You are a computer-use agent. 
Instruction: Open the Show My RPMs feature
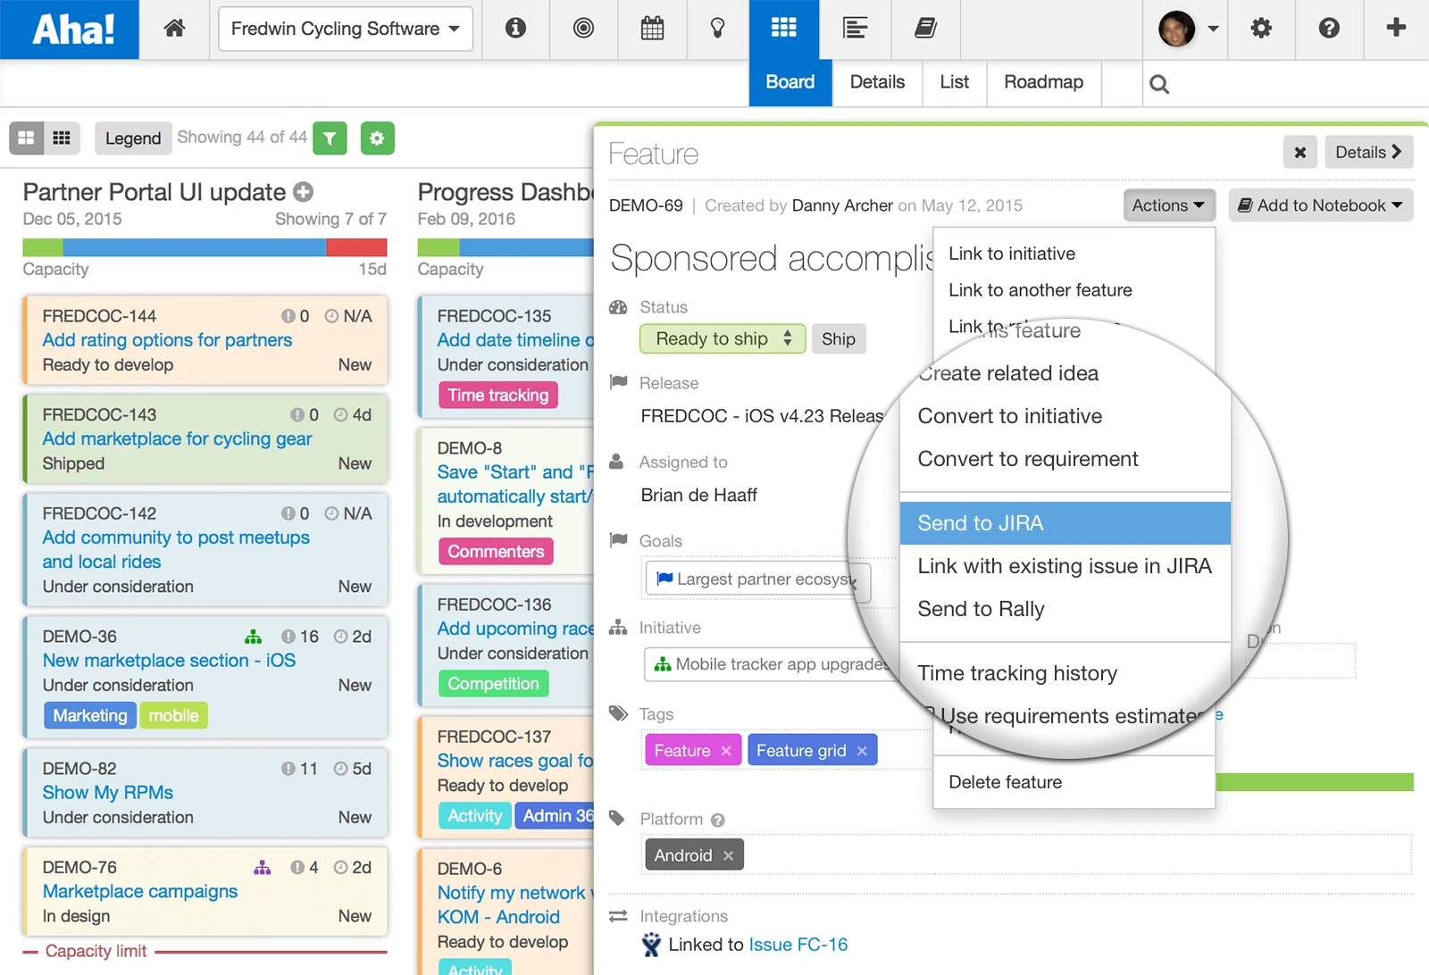tap(107, 793)
